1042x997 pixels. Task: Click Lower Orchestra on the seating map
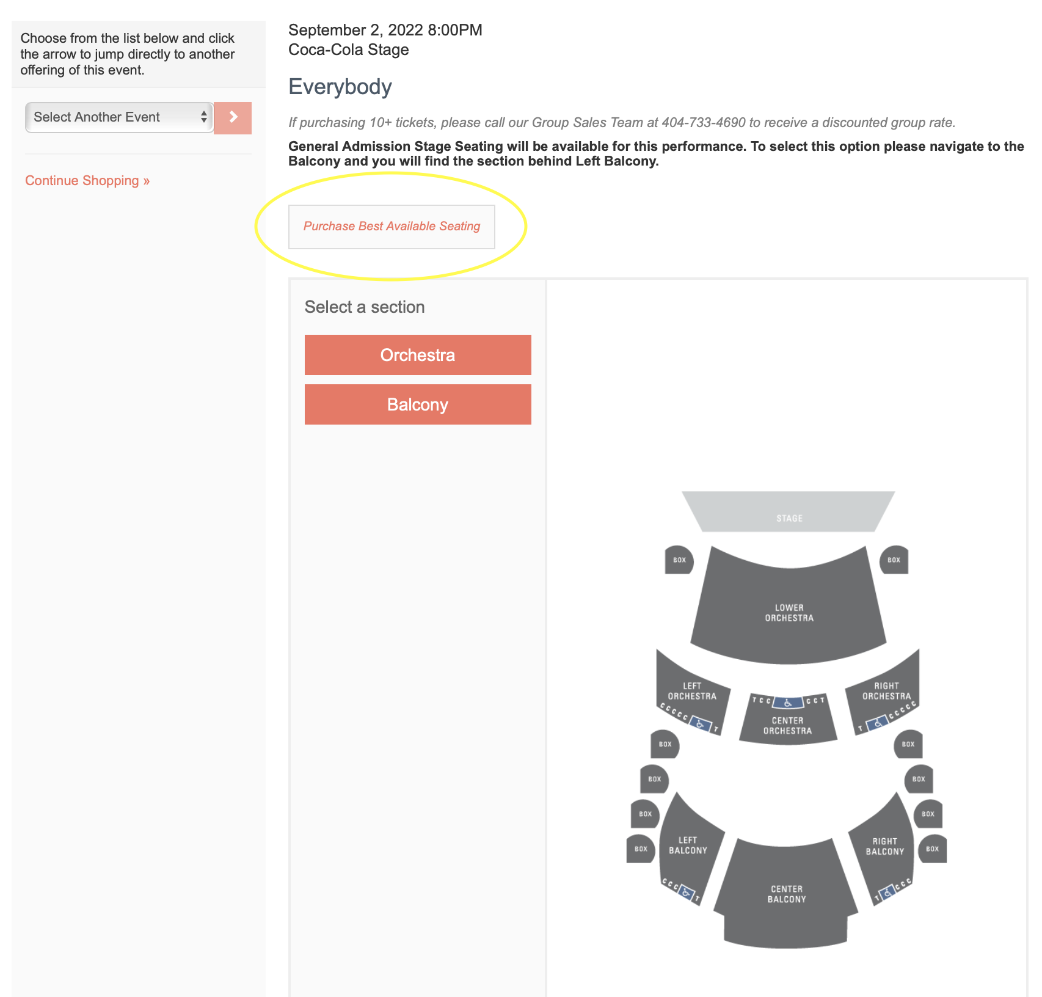point(789,611)
